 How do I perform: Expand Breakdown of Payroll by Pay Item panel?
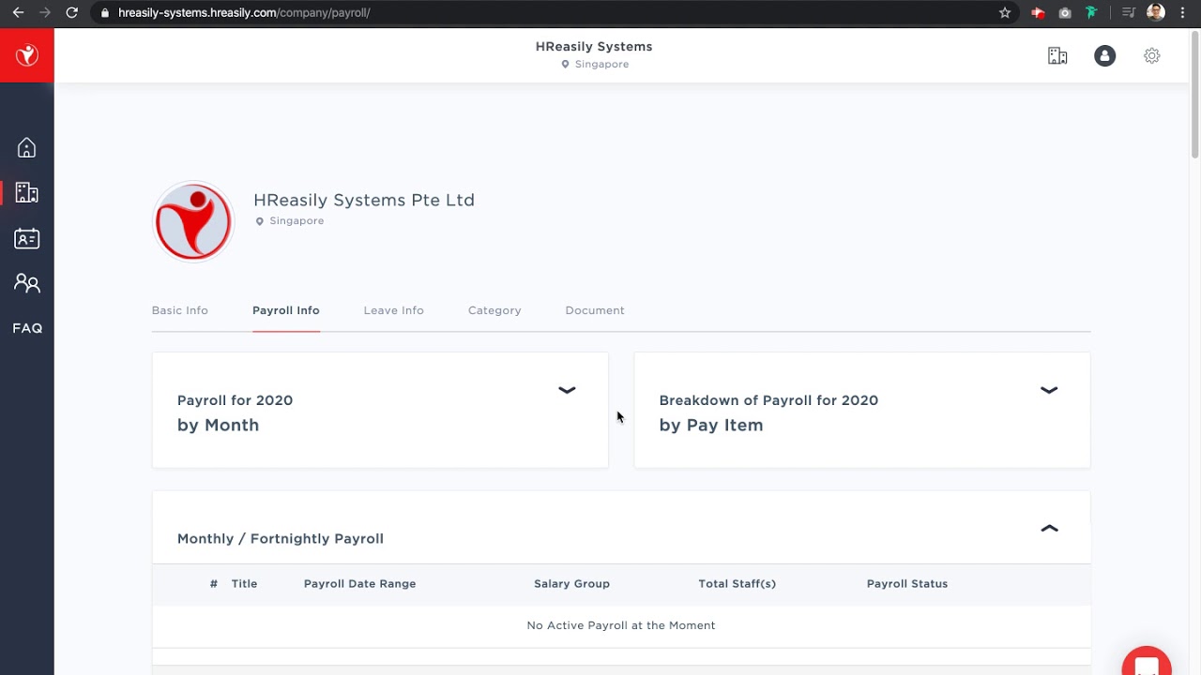pos(1049,390)
